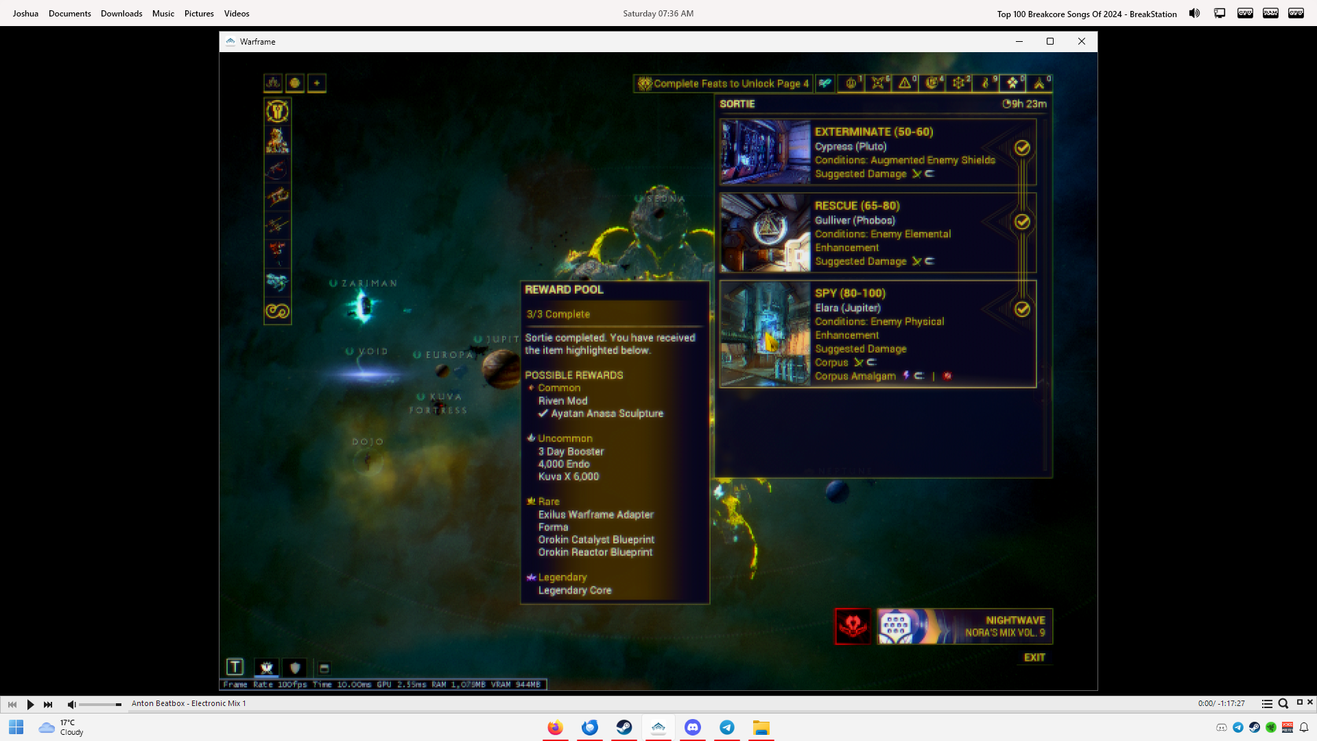Image resolution: width=1317 pixels, height=741 pixels.
Task: Open the snowflake-shaped tab with badge 2
Action: [959, 83]
